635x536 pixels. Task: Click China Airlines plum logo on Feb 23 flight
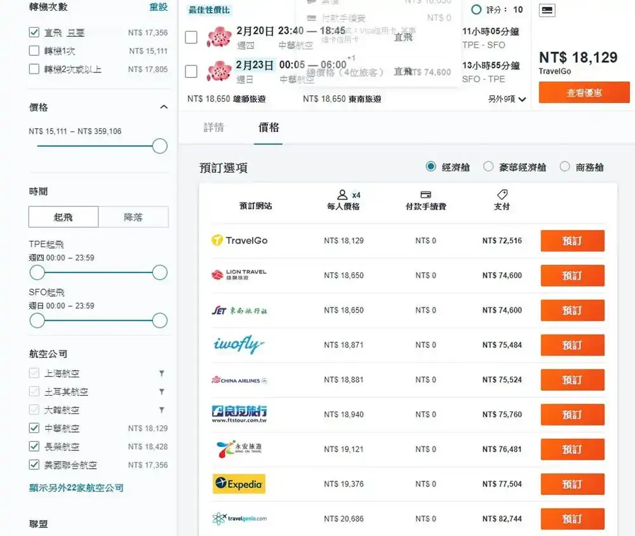[x=220, y=71]
